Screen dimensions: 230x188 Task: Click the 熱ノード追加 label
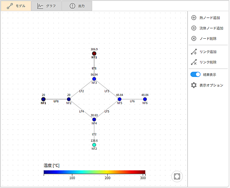pyautogui.click(x=210, y=18)
